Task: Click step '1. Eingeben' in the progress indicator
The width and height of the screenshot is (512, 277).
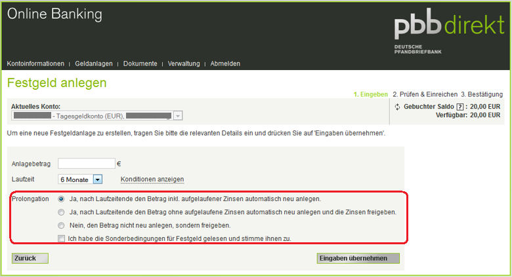Action: pos(371,94)
